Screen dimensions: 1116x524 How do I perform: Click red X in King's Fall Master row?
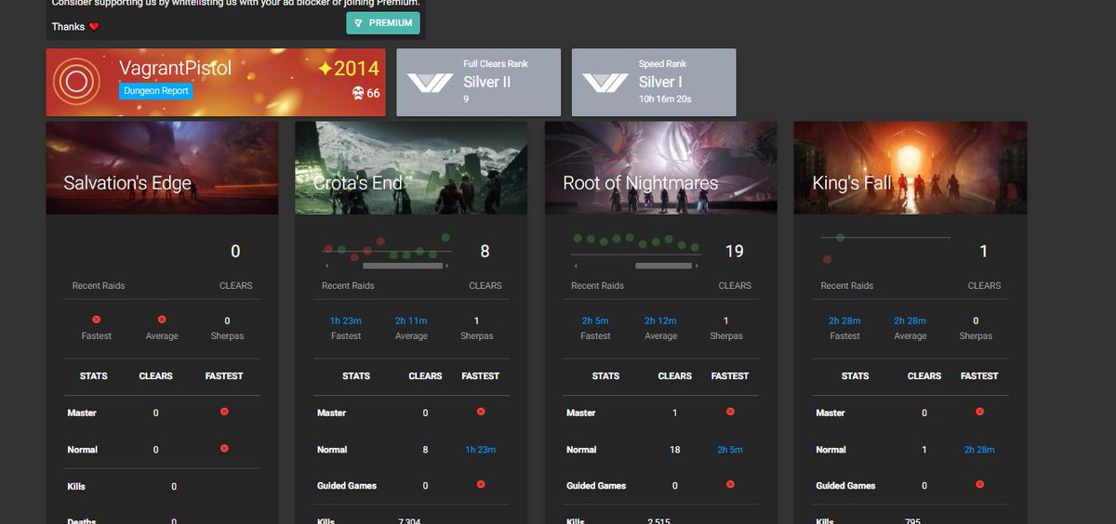pos(979,412)
